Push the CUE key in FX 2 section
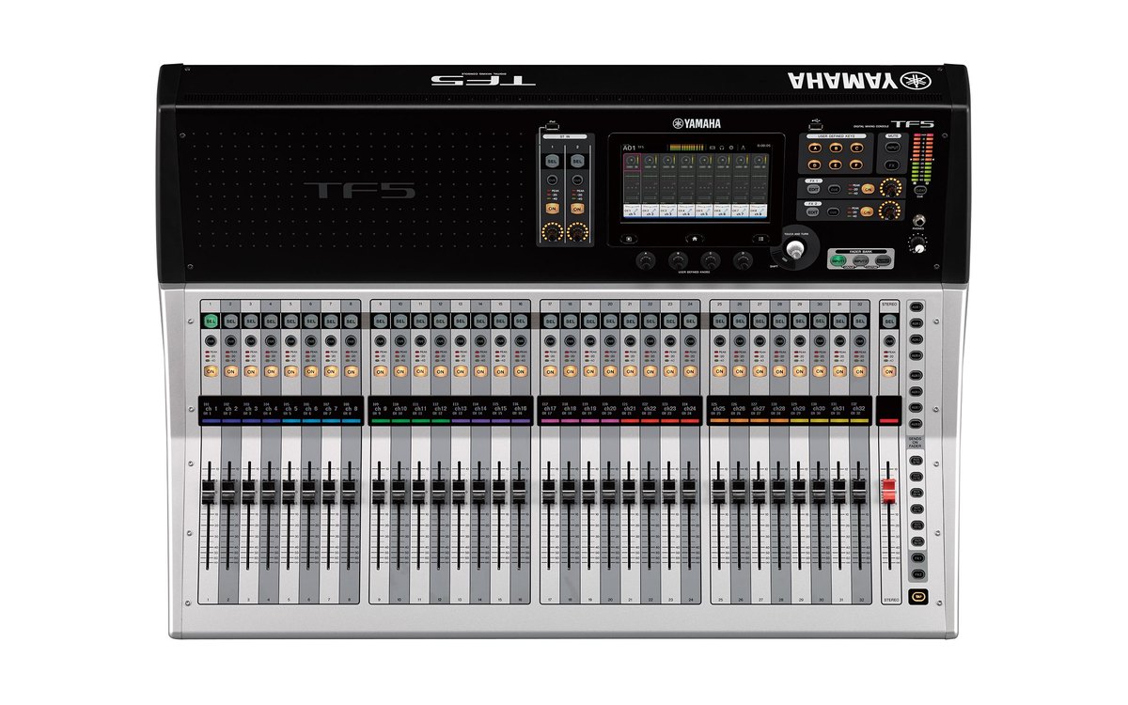This screenshot has width=1128, height=705. (x=833, y=211)
